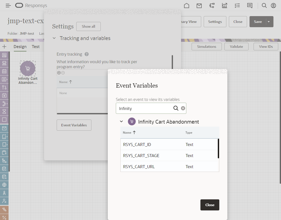The image size is (281, 220).
Task: Click the header Close button
Action: pyautogui.click(x=238, y=22)
